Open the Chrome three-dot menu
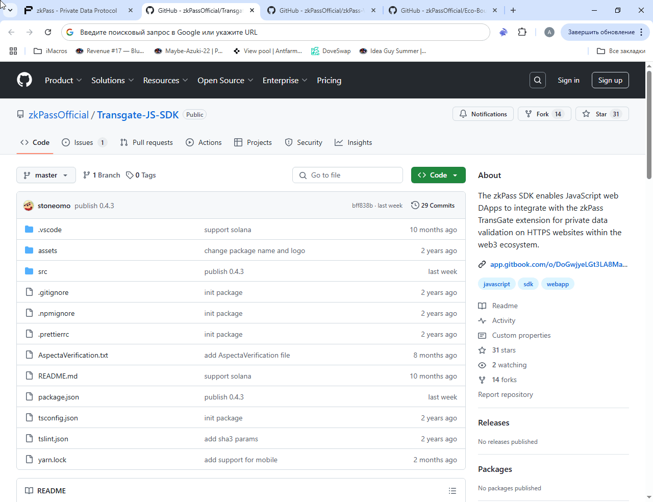The image size is (653, 502). [x=641, y=32]
